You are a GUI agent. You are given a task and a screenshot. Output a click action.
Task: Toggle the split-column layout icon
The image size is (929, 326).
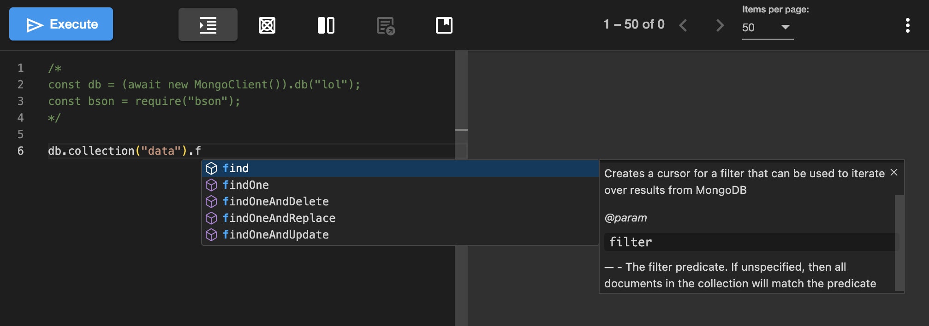pyautogui.click(x=326, y=25)
